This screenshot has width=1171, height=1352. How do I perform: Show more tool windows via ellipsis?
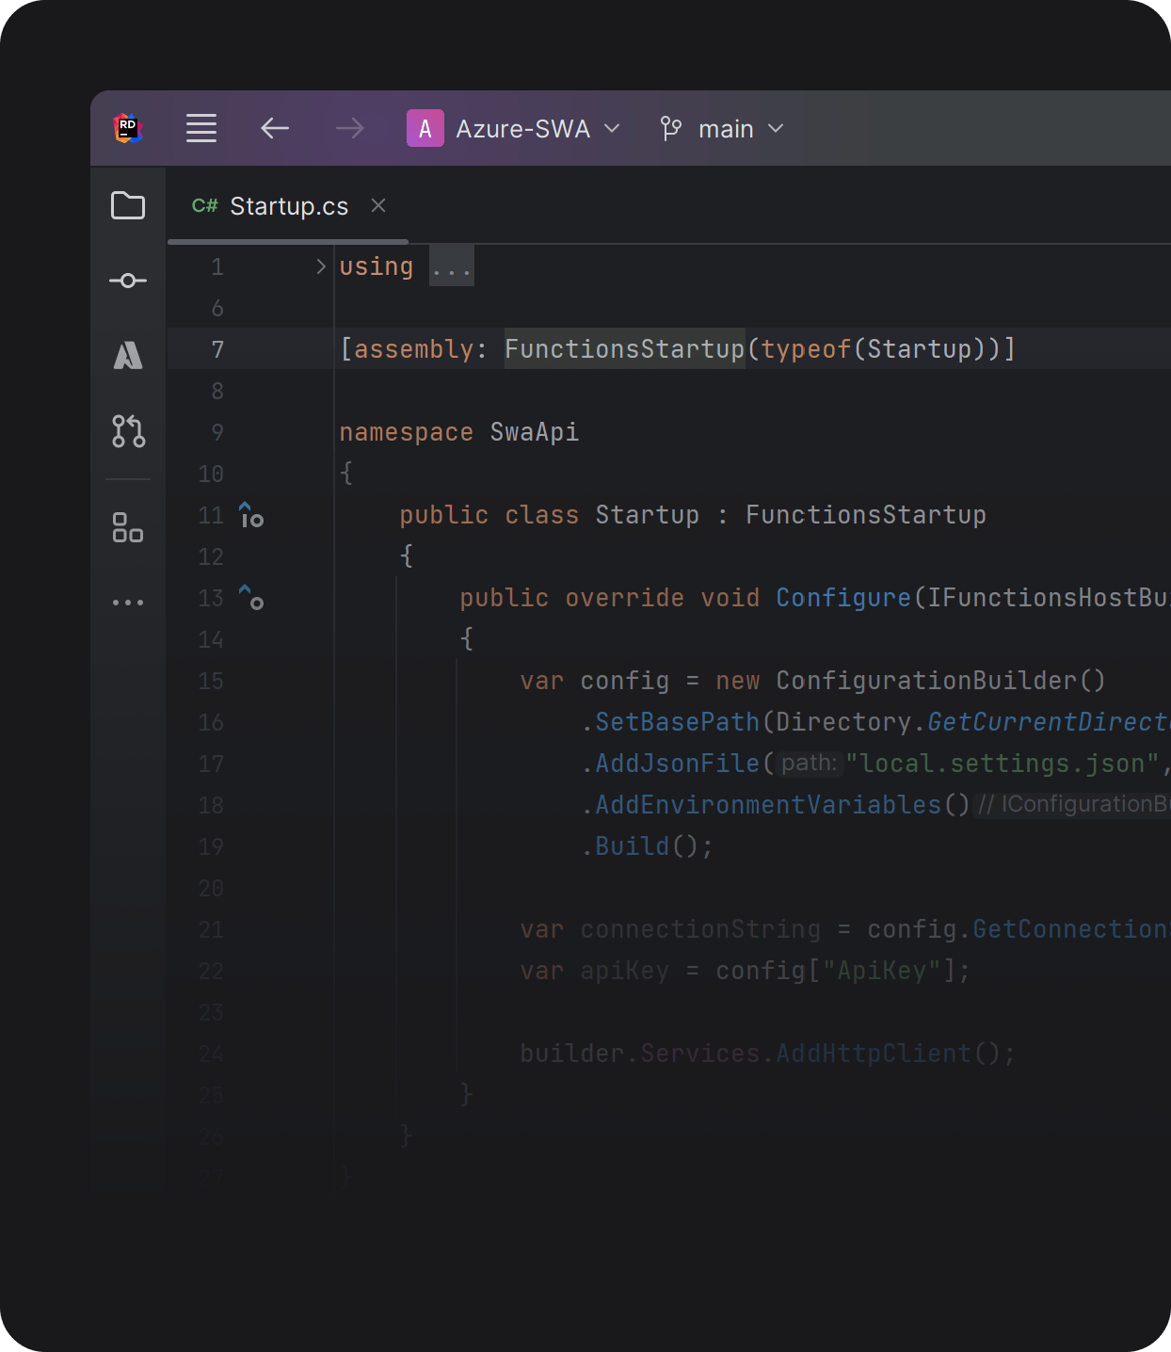(x=128, y=603)
